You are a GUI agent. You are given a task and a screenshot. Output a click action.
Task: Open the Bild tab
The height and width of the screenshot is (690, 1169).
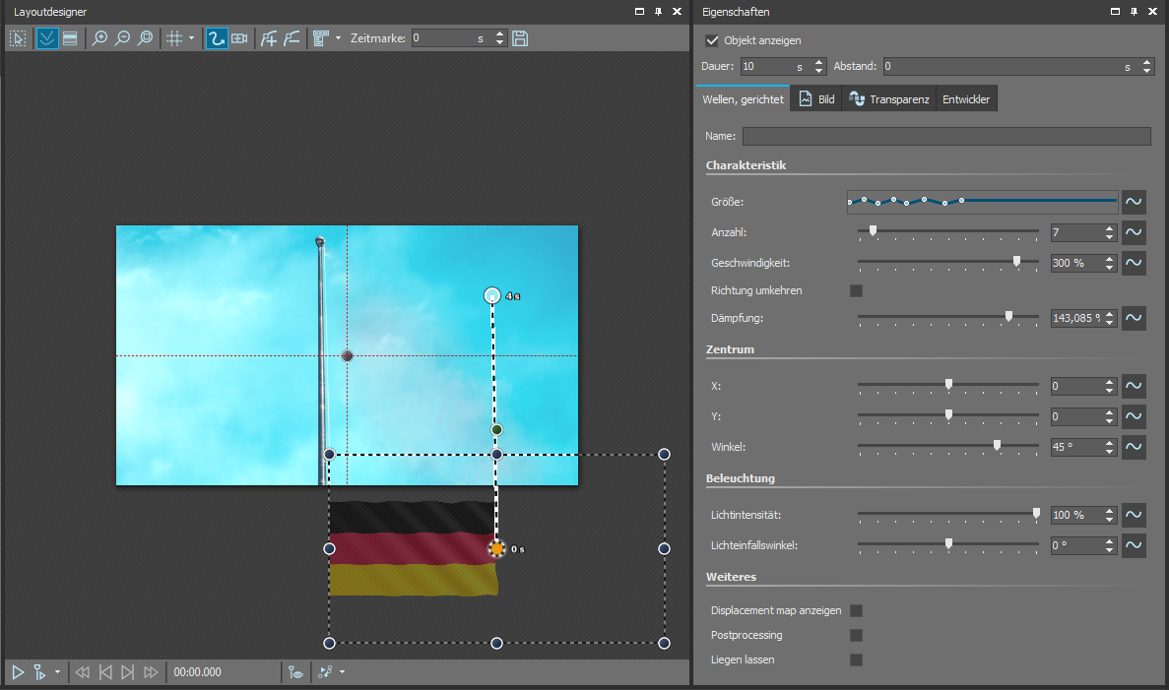[x=816, y=99]
